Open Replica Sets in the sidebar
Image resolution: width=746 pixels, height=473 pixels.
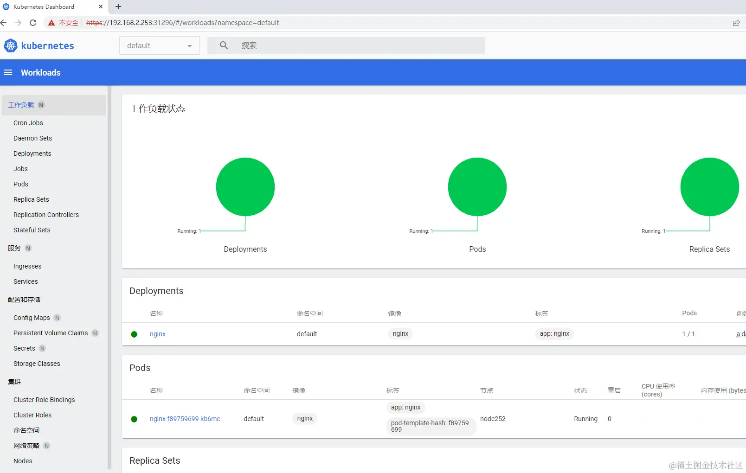(x=31, y=199)
